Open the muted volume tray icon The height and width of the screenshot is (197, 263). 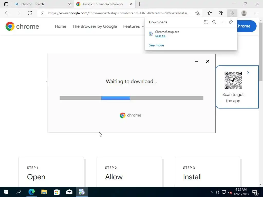pyautogui.click(x=230, y=192)
